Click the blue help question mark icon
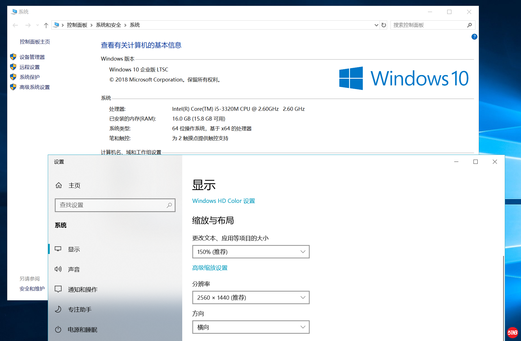 (x=474, y=37)
